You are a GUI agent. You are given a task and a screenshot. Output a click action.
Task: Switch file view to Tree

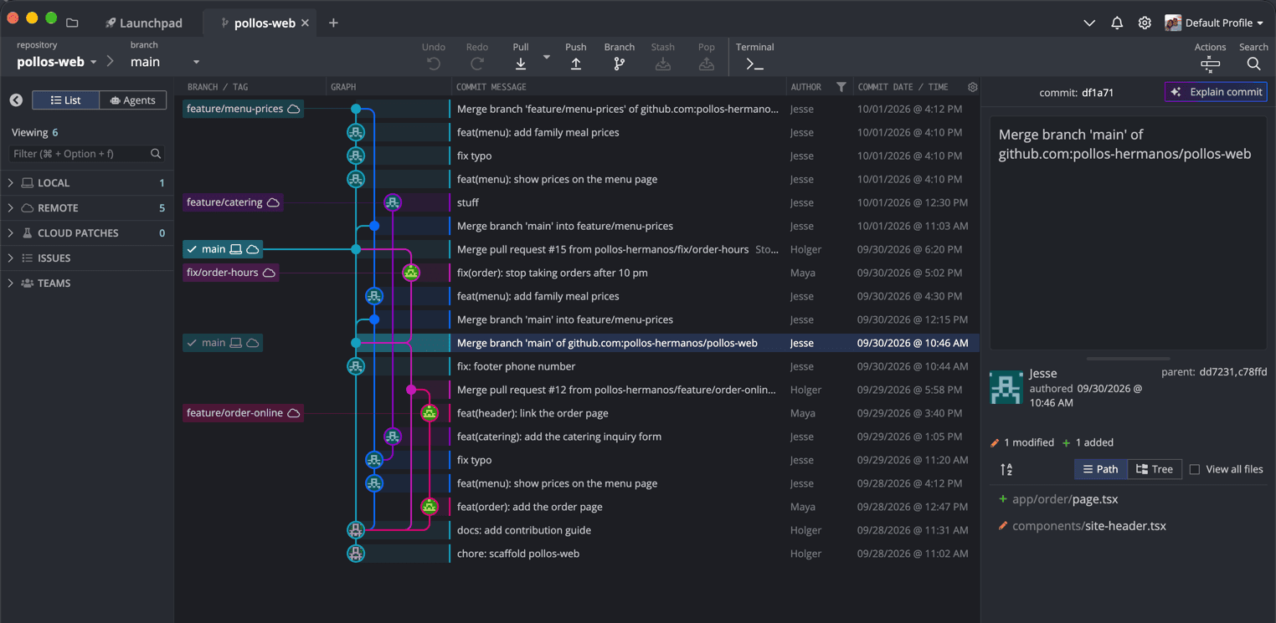click(1155, 469)
